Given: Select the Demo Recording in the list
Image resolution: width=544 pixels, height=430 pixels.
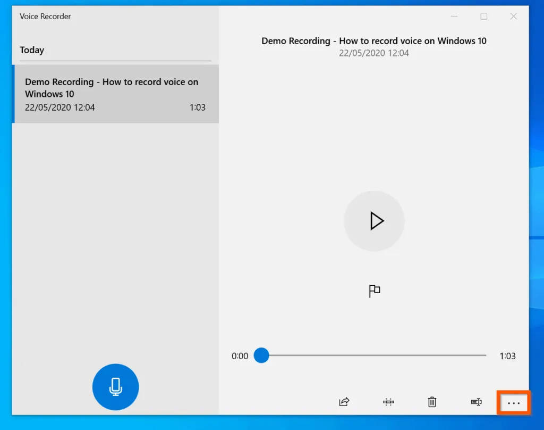Looking at the screenshot, I should [115, 94].
